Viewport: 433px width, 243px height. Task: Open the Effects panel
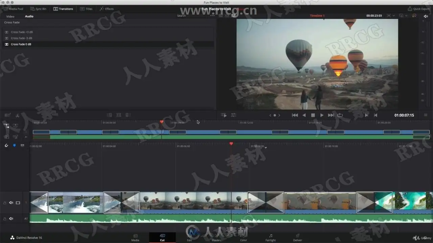click(x=107, y=9)
